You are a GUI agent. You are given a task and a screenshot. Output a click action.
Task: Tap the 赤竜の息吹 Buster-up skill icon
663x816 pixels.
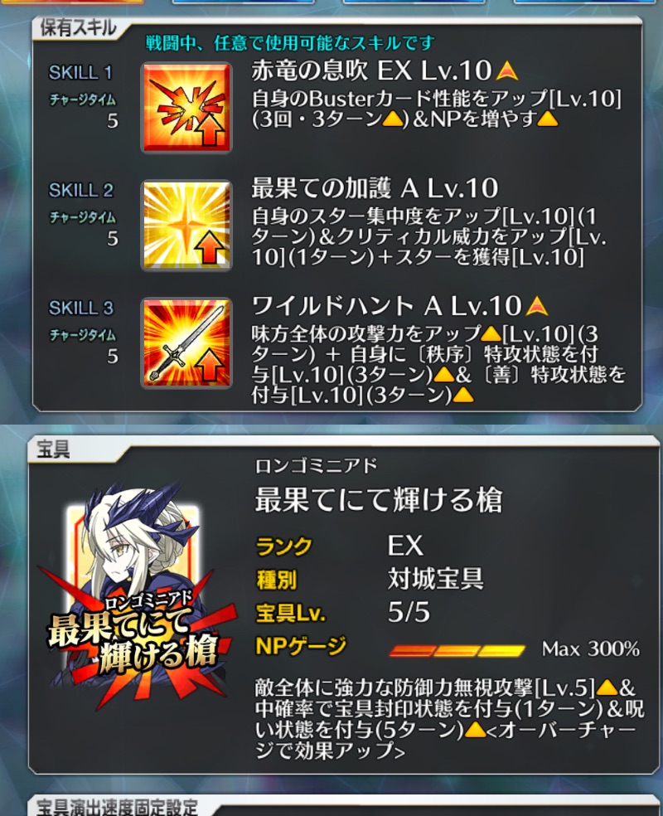pos(186,107)
